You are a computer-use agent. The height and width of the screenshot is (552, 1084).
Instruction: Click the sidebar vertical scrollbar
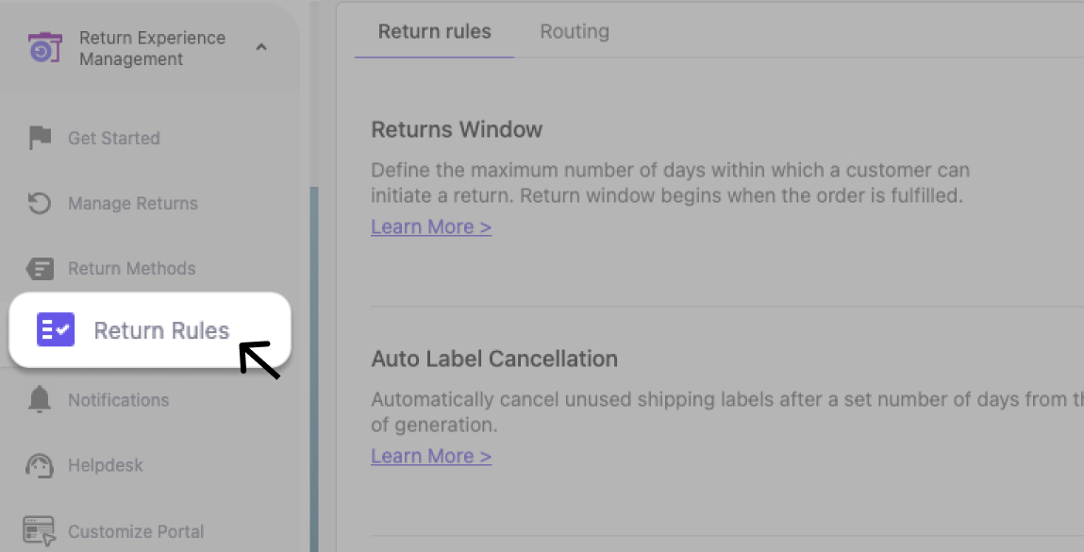(x=314, y=369)
